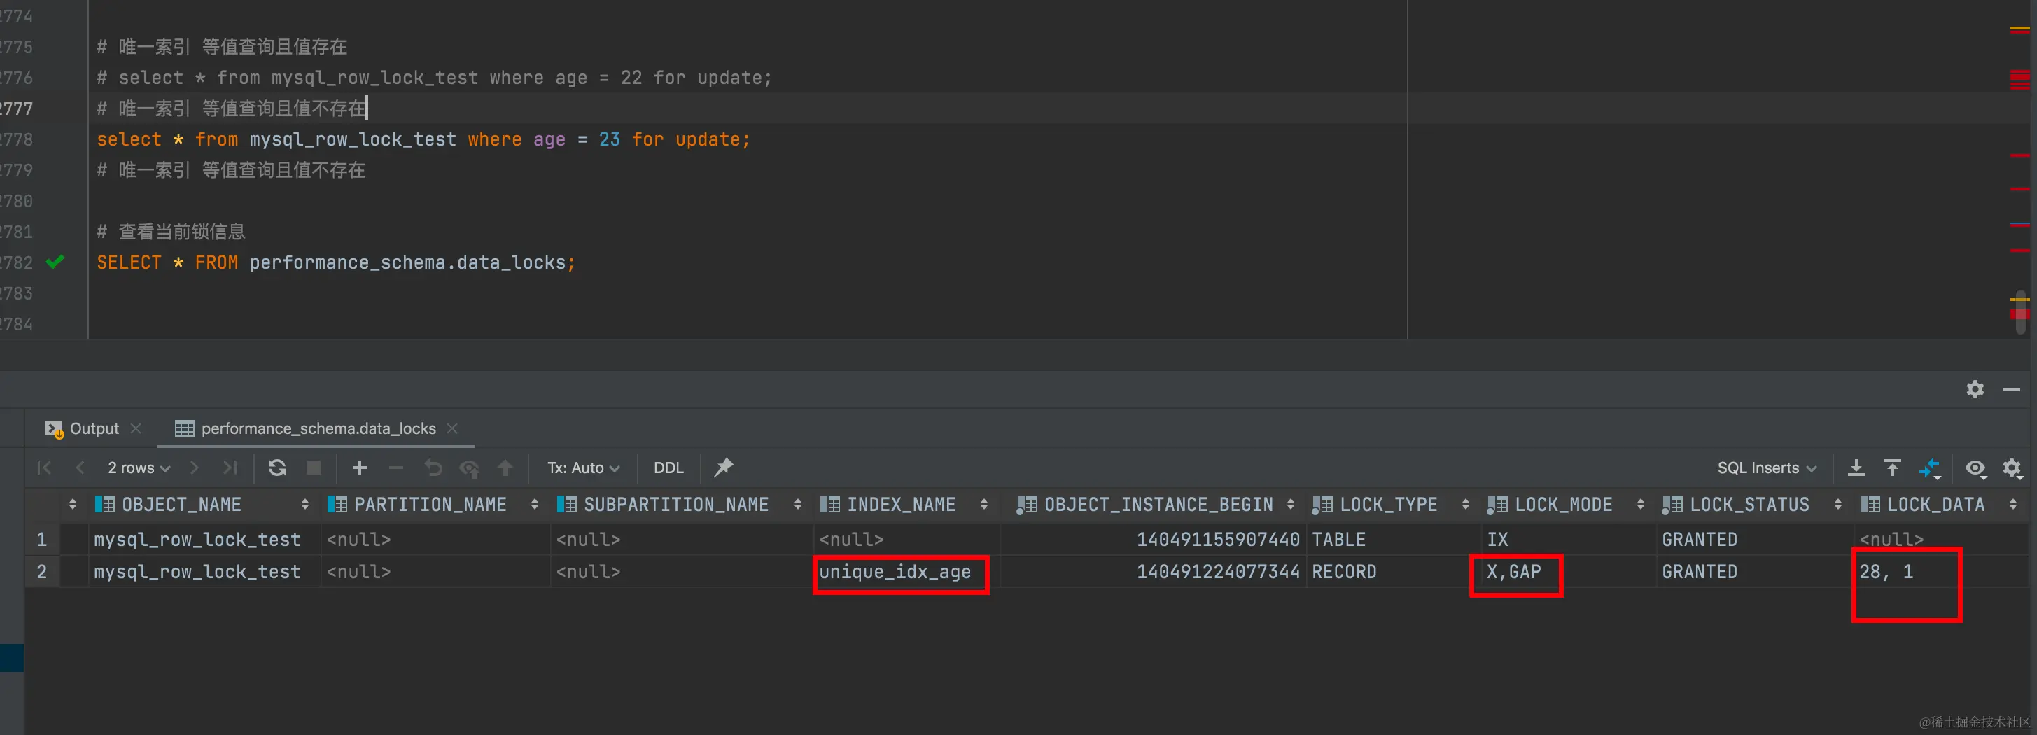Click the DDL button

tap(668, 468)
